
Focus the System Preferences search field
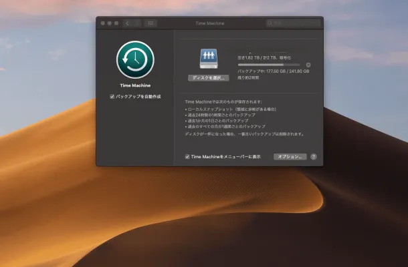294,23
